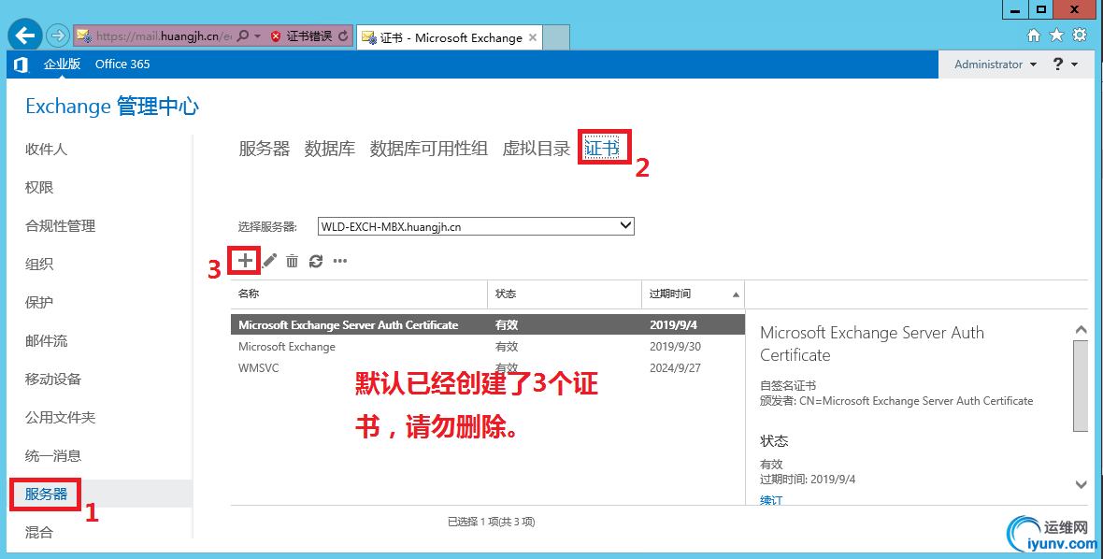Viewport: 1103px width, 559px height.
Task: Open the address bar dropdown arrow
Action: 257,36
